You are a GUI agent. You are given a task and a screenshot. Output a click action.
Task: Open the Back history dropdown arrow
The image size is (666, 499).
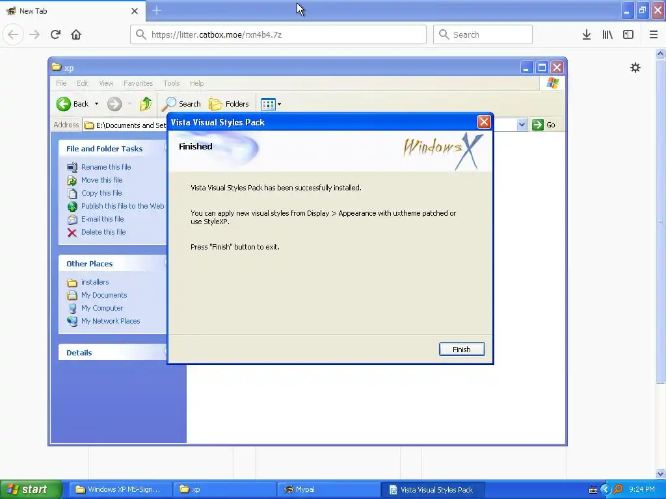(96, 104)
